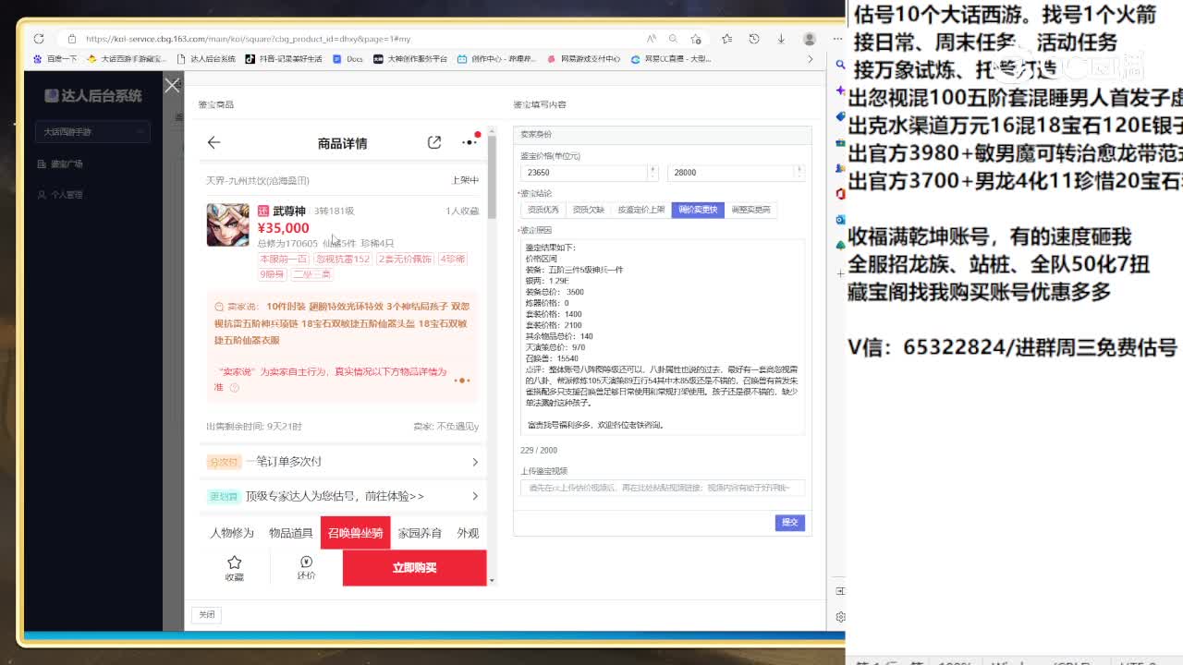The image size is (1183, 665).
Task: Switch to 召唤兽坐骑 tab
Action: (355, 533)
